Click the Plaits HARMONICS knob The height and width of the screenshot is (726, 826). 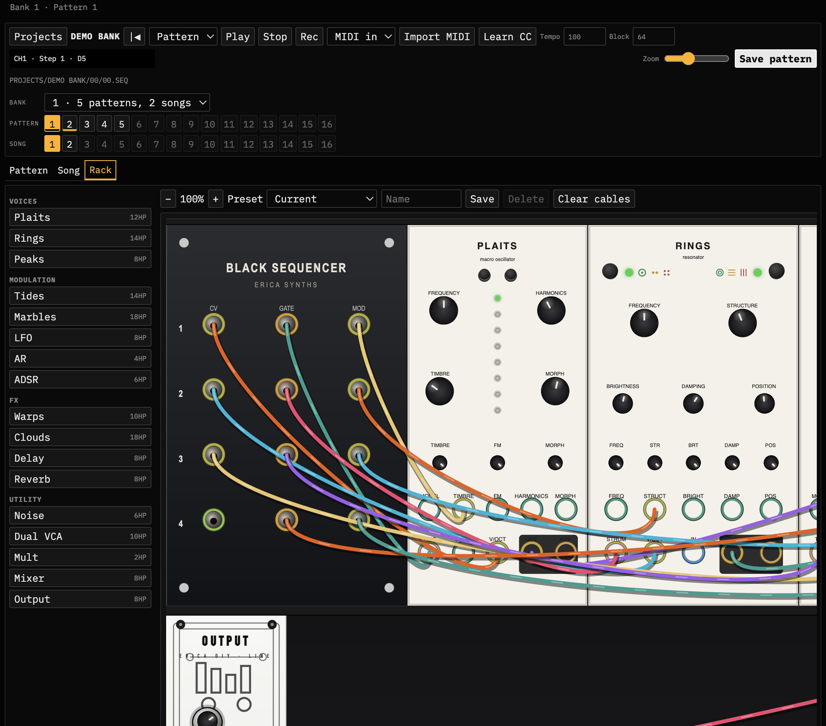551,310
